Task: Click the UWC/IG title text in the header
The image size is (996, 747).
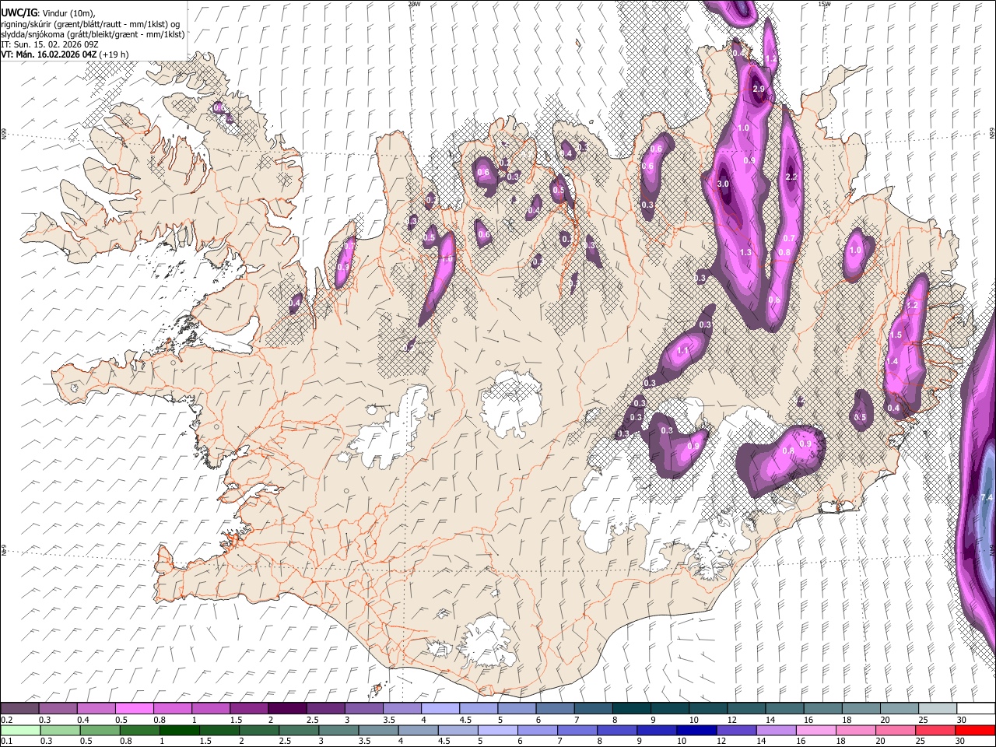Action: pos(19,13)
